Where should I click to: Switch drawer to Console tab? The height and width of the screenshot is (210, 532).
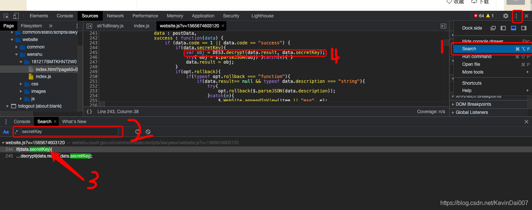[22, 122]
